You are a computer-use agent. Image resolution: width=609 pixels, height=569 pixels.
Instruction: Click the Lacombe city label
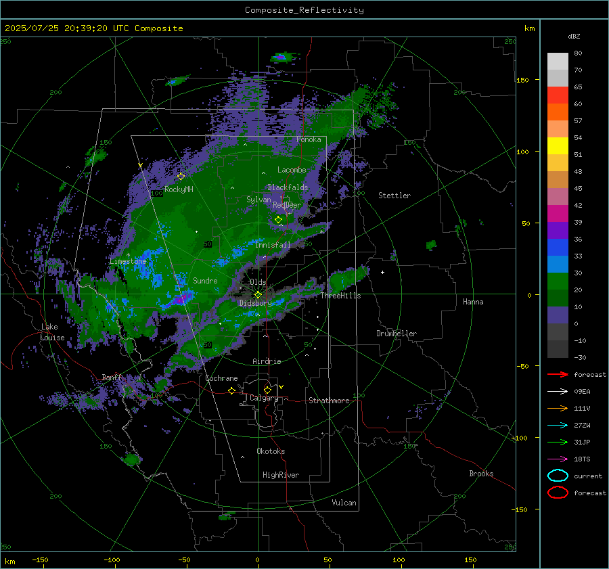292,170
